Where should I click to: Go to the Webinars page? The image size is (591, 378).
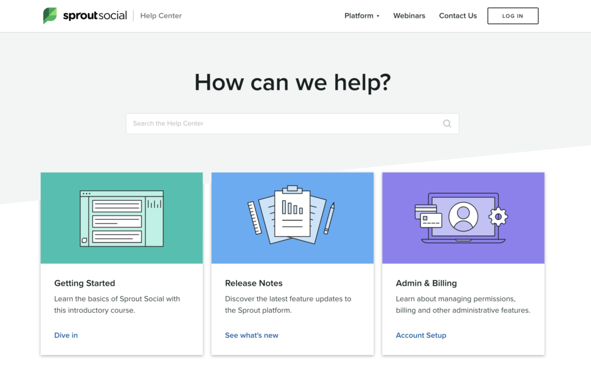pos(409,16)
